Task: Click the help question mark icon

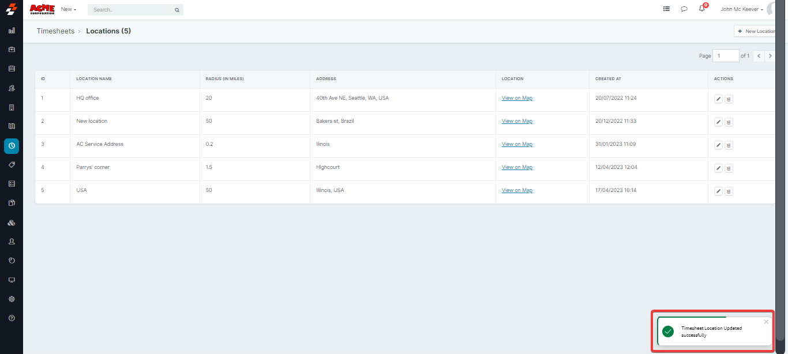Action: click(12, 318)
